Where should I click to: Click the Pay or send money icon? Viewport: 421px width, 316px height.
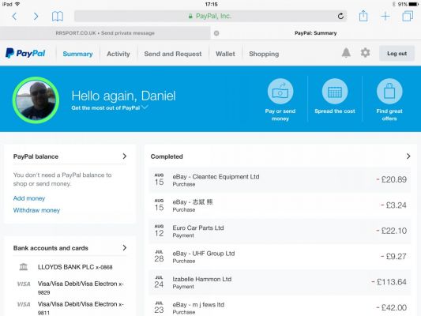click(x=280, y=92)
